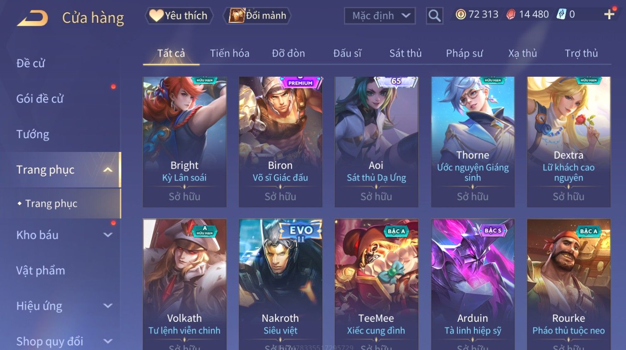This screenshot has width=626, height=350.
Task: Tap the gold coin balance icon
Action: [461, 15]
